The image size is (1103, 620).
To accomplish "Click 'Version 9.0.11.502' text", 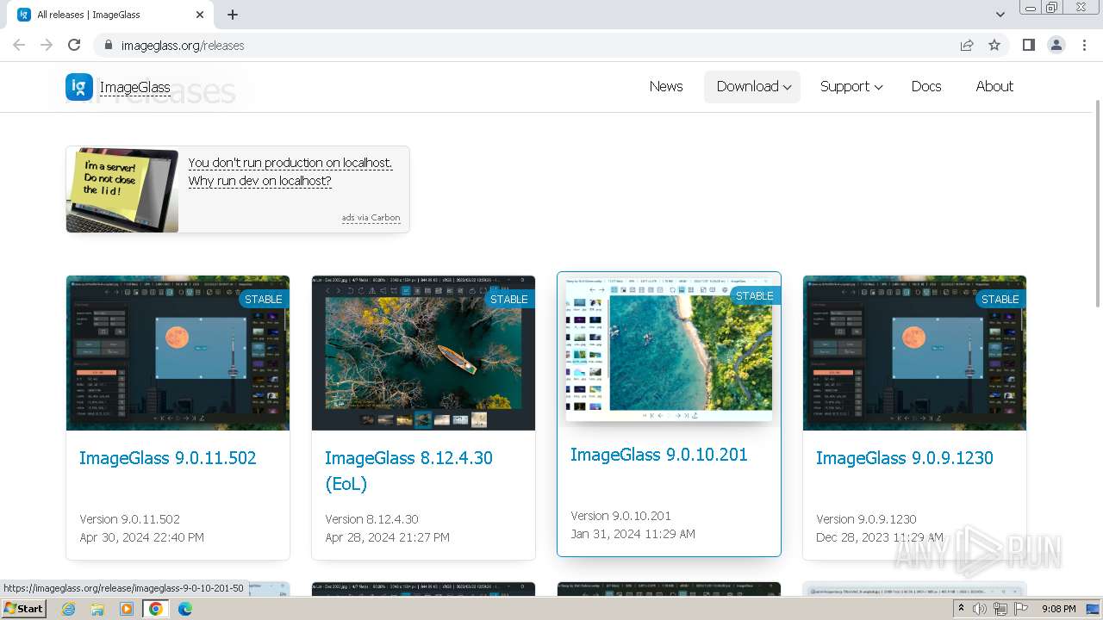I will 129,519.
